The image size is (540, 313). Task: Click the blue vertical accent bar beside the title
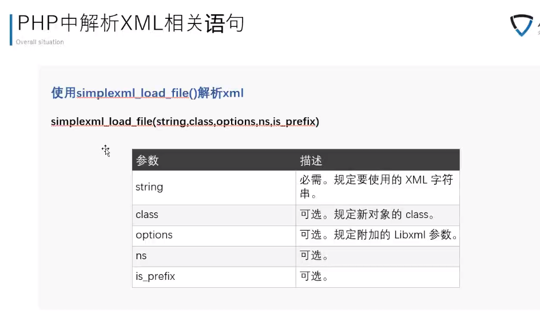(x=11, y=30)
